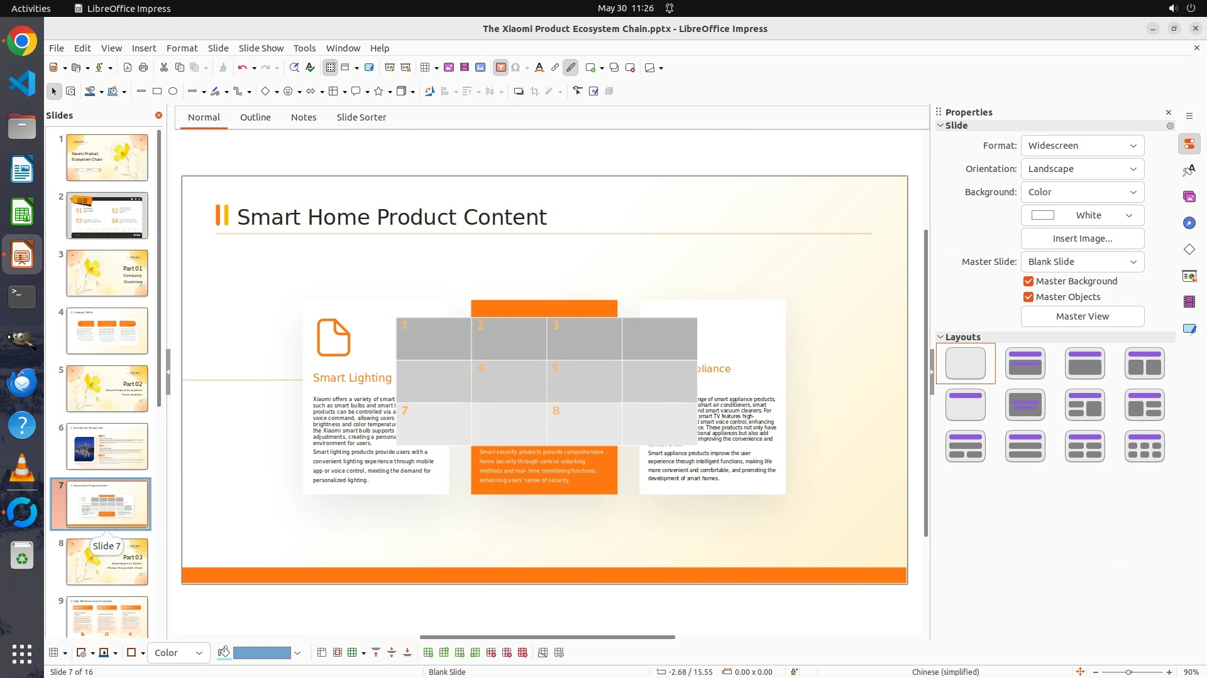Uncheck the Master Background checkbox
The width and height of the screenshot is (1207, 678).
(1028, 281)
